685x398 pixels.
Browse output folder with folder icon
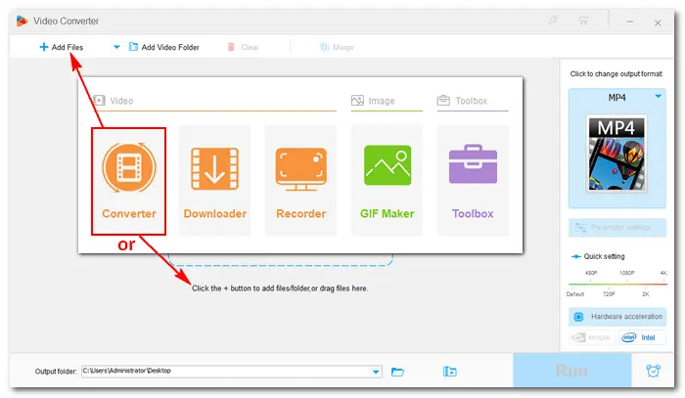397,372
